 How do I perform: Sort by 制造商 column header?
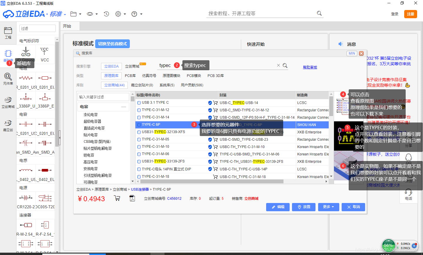pos(312,95)
